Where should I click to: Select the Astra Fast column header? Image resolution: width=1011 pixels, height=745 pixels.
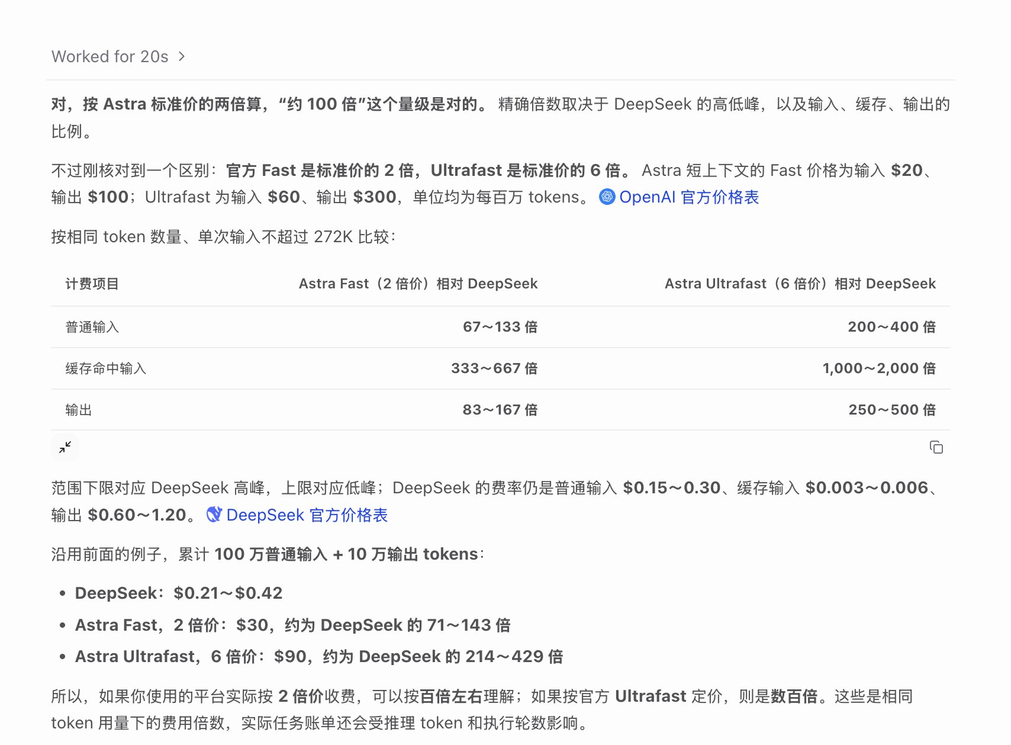[418, 284]
